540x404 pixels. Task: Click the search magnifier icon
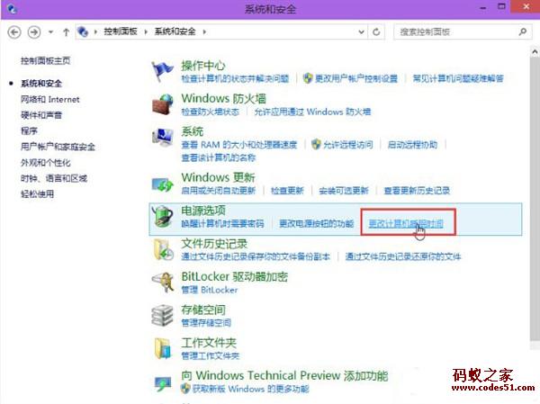click(522, 31)
